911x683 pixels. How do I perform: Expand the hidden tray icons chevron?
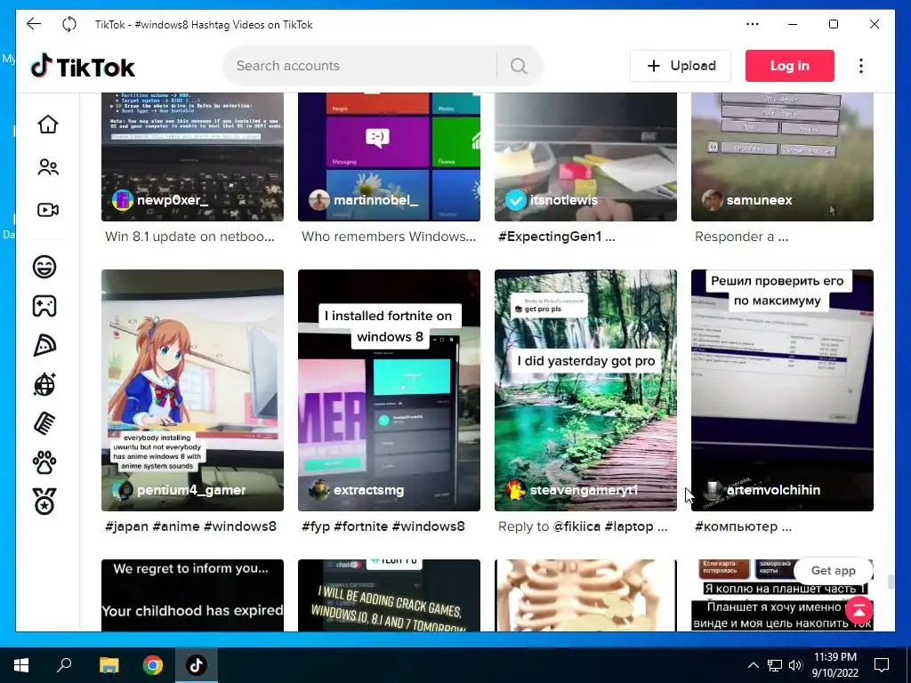[x=753, y=665]
